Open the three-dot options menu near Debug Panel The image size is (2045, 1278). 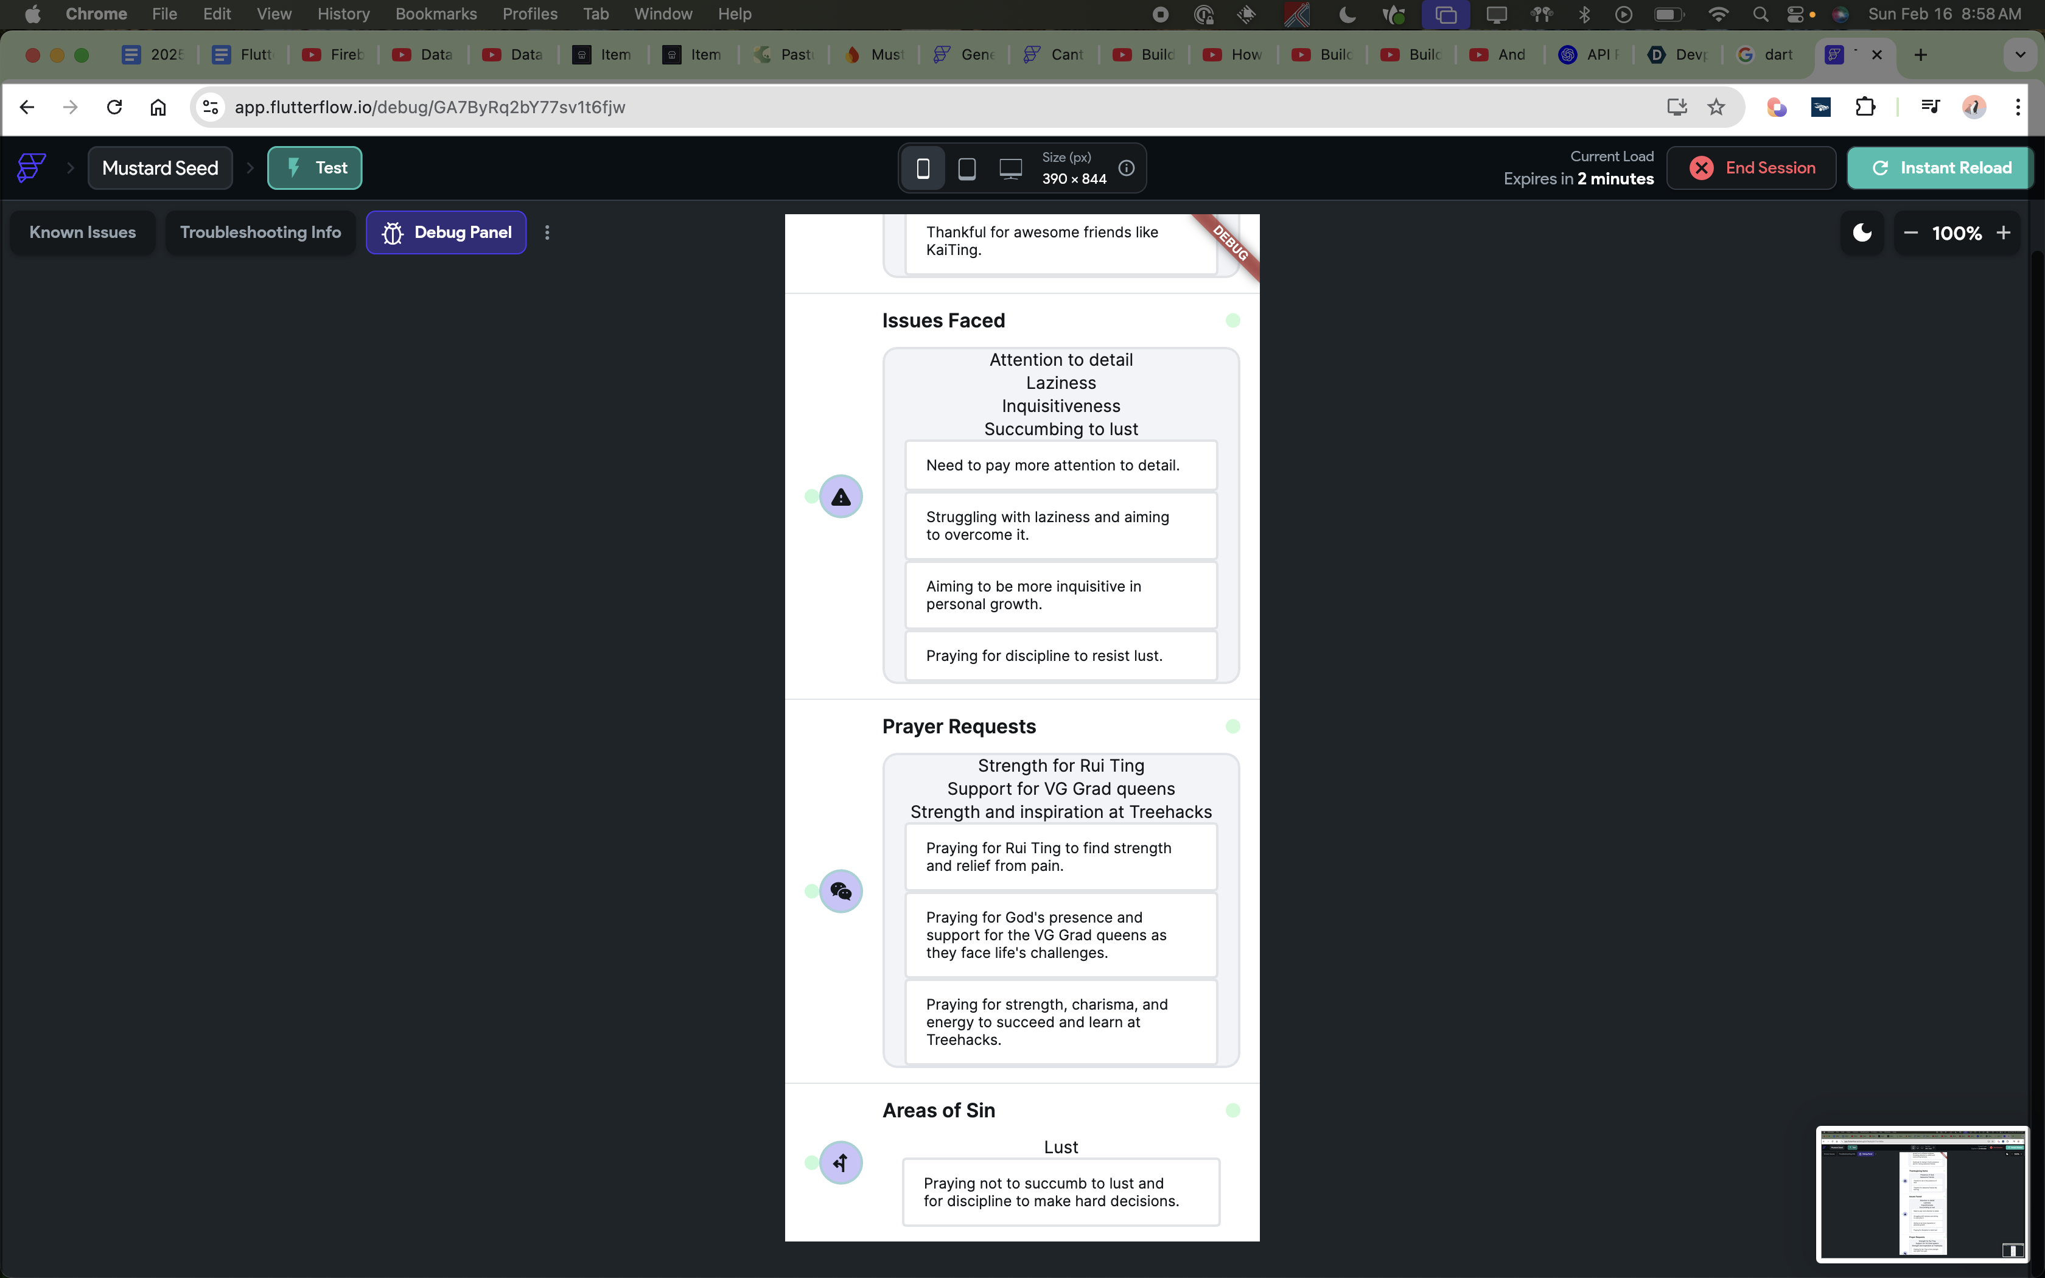(x=548, y=232)
